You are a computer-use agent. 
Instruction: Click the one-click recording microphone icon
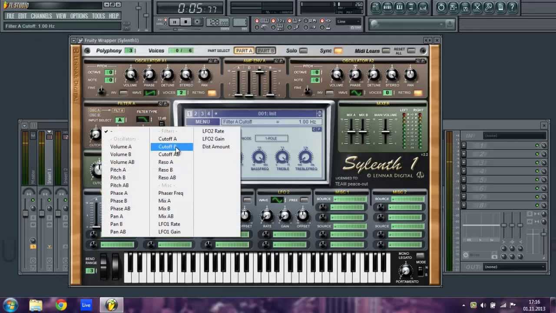point(489,7)
